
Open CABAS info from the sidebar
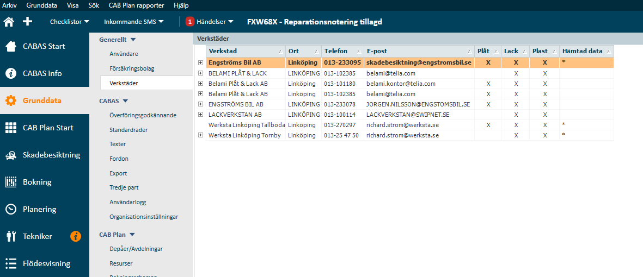coord(42,73)
